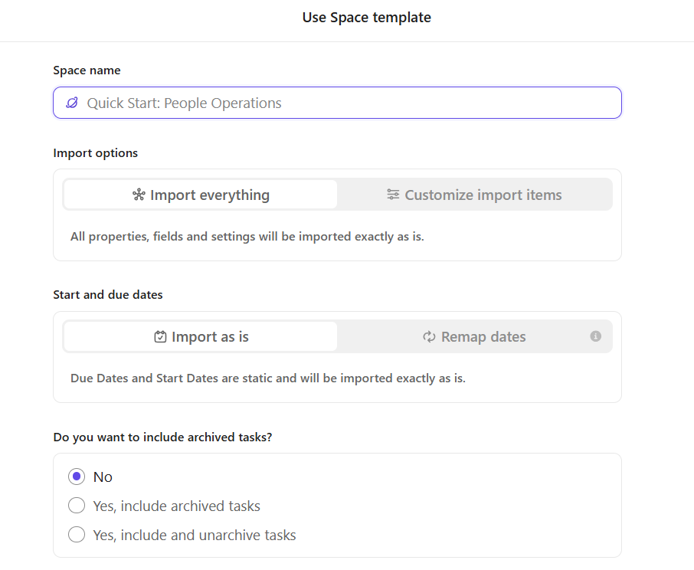Screen dimensions: 694x570
Task: Click inside the Space name input field
Action: pos(337,102)
